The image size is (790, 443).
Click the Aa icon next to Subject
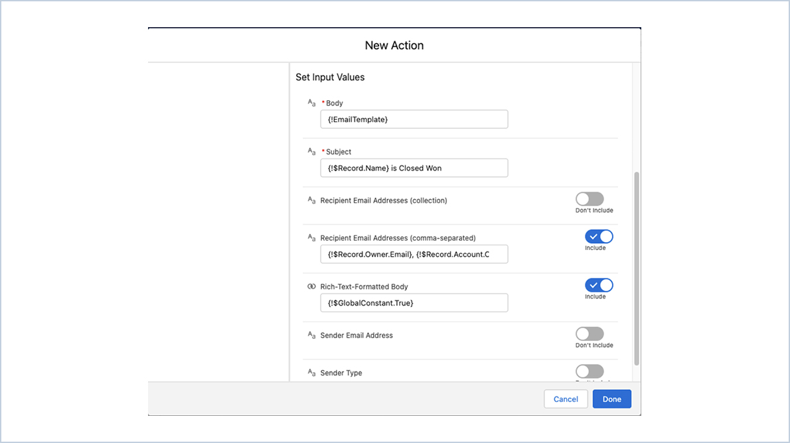(311, 151)
